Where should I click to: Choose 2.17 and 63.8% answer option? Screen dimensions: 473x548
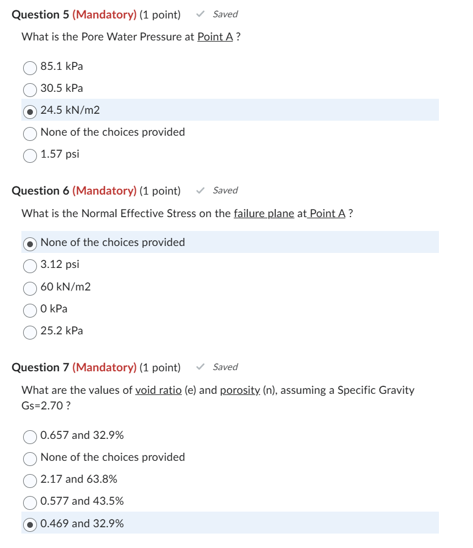coord(29,481)
